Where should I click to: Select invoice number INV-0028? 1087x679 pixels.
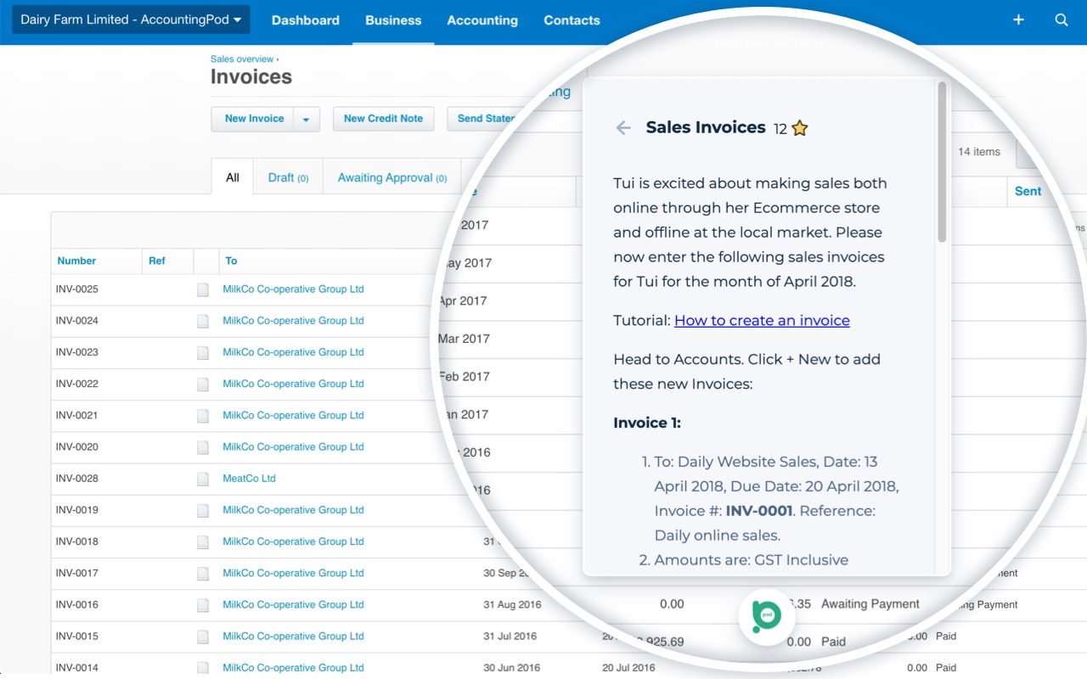[77, 478]
